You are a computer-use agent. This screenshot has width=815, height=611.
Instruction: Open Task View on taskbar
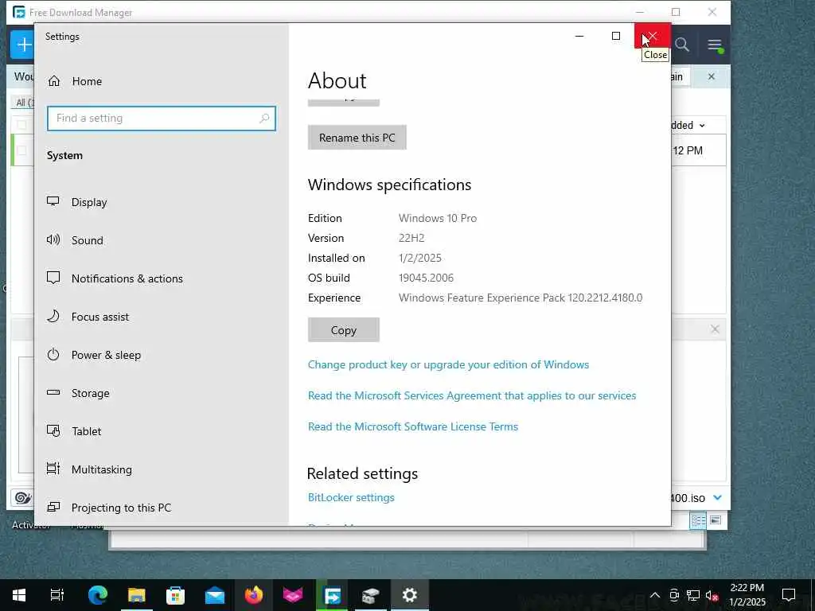57,595
